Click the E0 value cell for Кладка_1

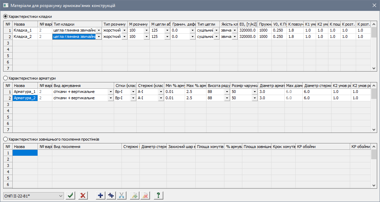click(248, 31)
